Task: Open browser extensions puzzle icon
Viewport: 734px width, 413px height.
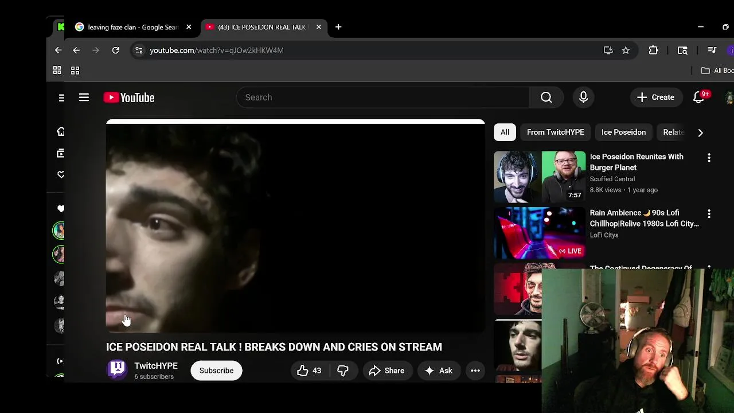Action: pyautogui.click(x=653, y=50)
